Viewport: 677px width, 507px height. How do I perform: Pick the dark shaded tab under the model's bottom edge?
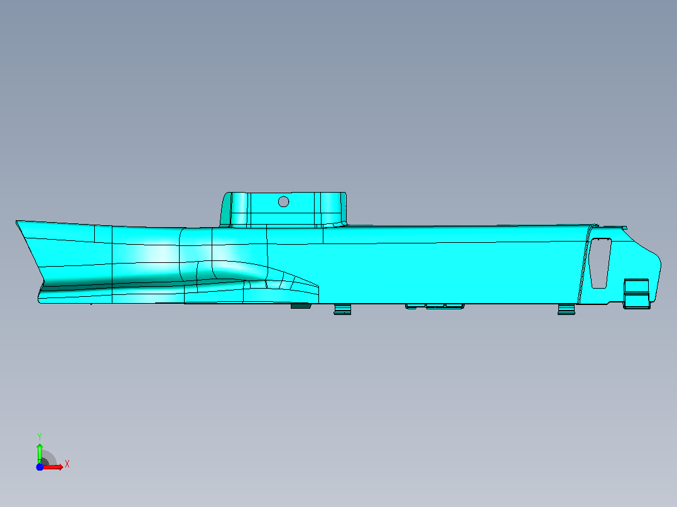pos(301,306)
